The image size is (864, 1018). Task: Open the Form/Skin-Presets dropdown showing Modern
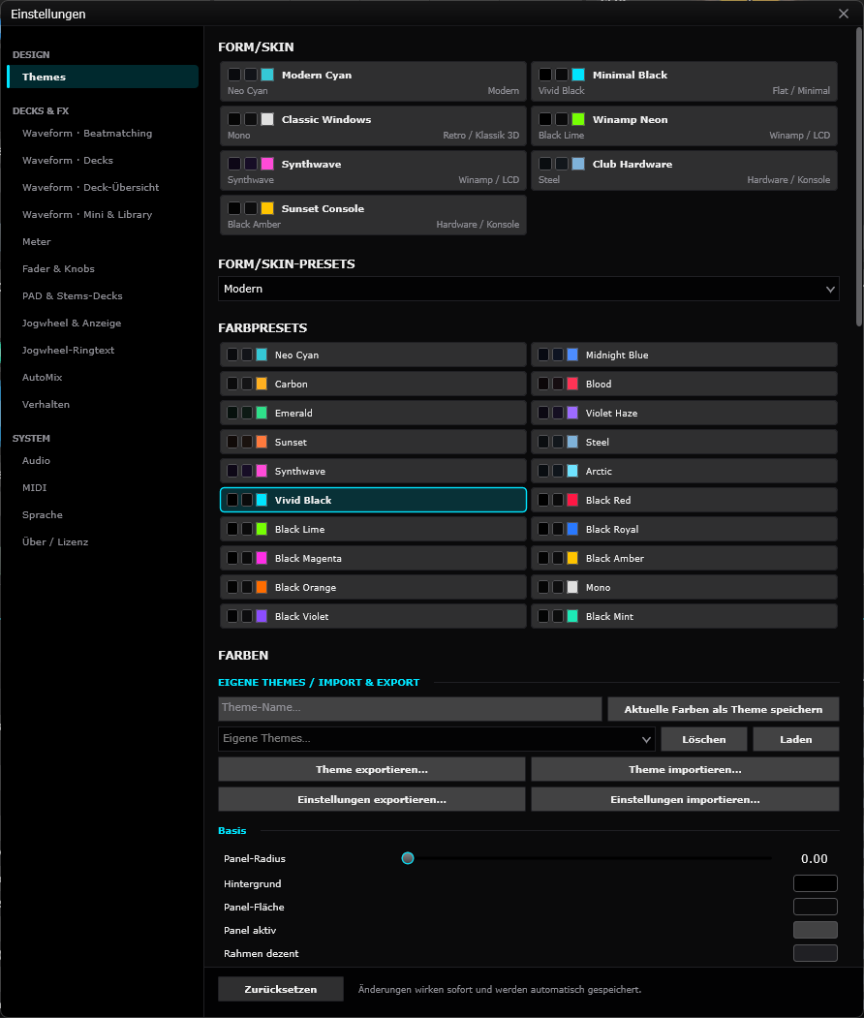529,289
